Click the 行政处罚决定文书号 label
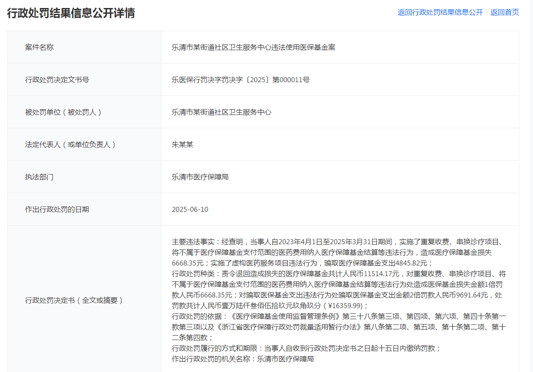This screenshot has width=533, height=372. click(57, 80)
